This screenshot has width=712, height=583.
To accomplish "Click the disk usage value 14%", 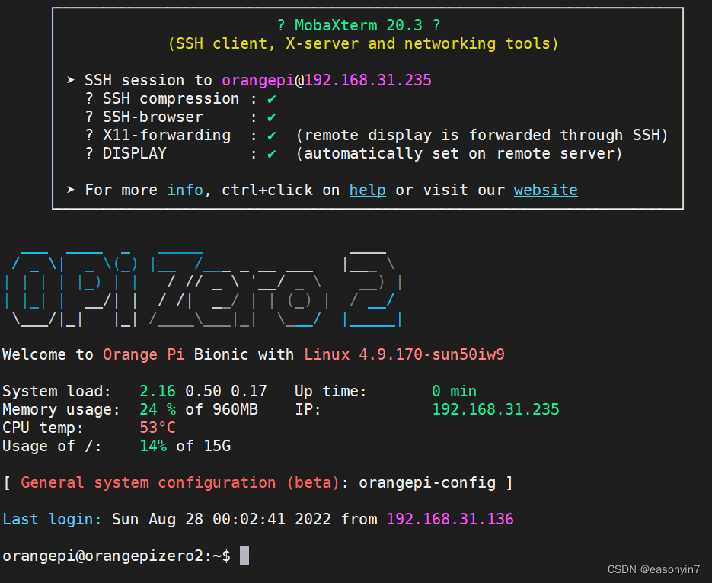I will pyautogui.click(x=153, y=447).
